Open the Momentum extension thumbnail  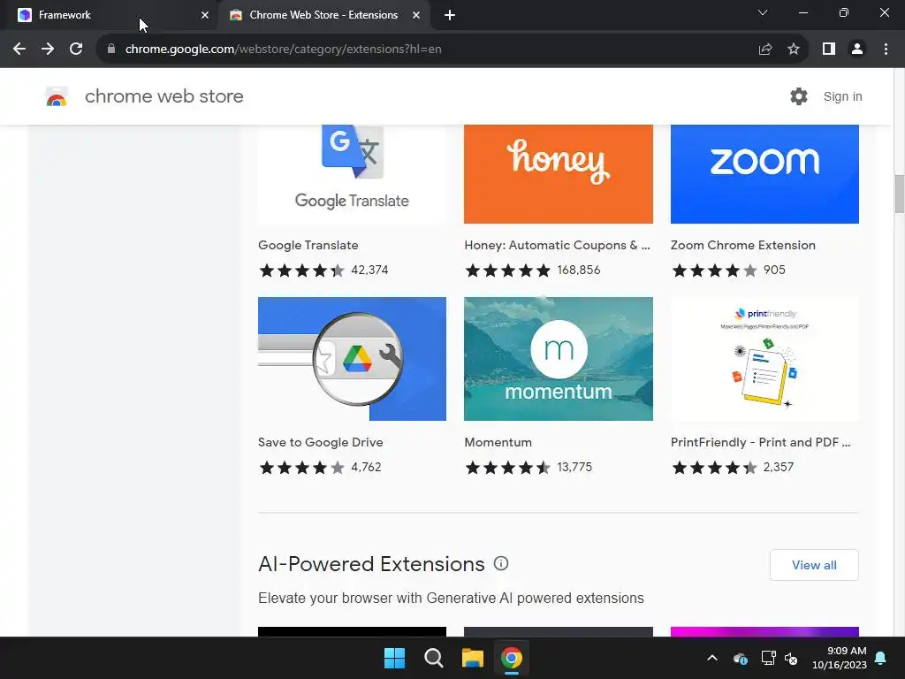tap(559, 359)
